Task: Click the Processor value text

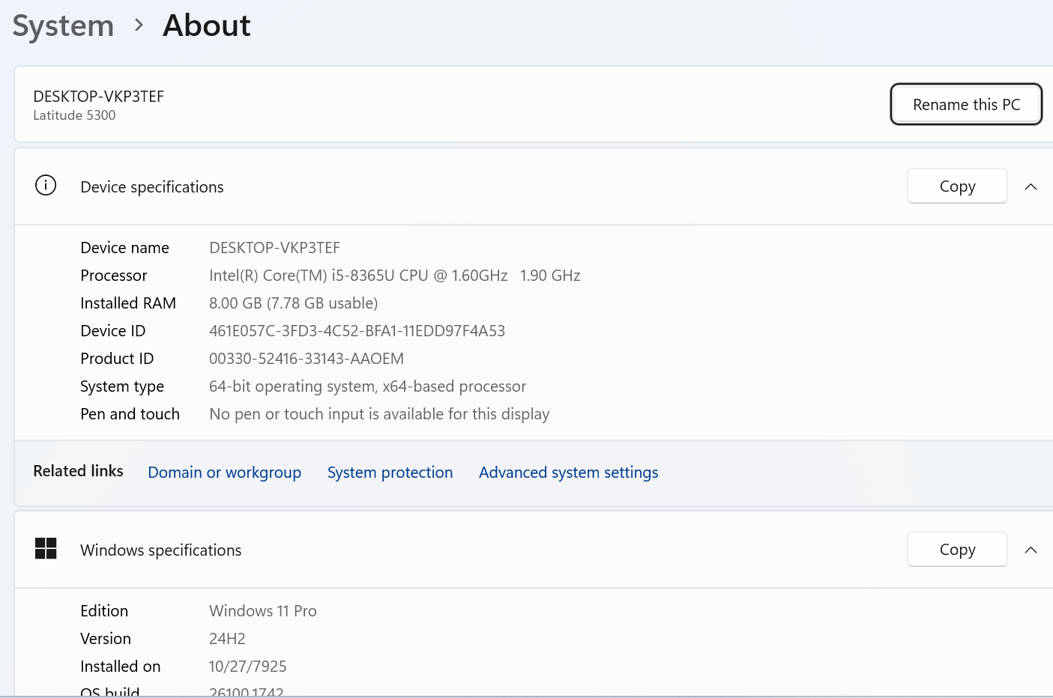Action: 394,276
